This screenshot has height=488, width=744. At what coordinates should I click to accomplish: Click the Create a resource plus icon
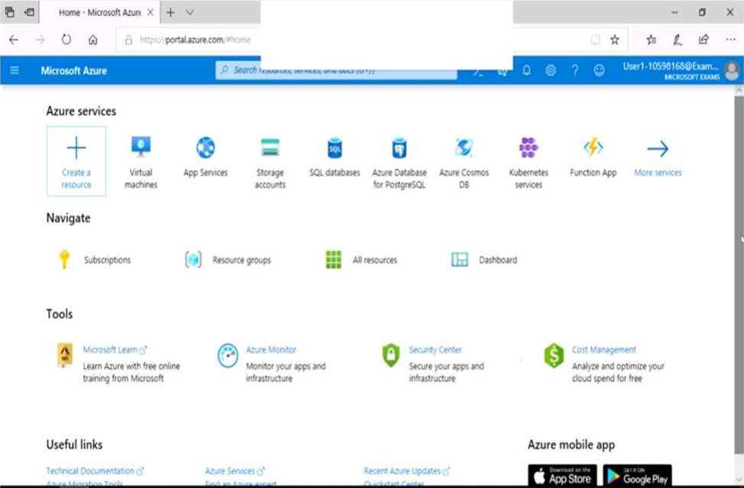tap(76, 148)
